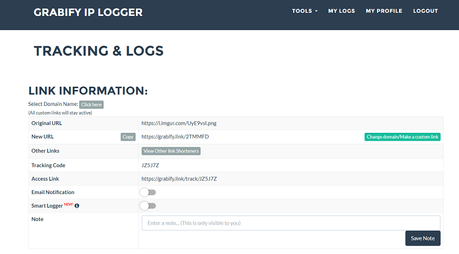Save the note with Save Note
Screen dimensions: 459x254
coord(422,238)
